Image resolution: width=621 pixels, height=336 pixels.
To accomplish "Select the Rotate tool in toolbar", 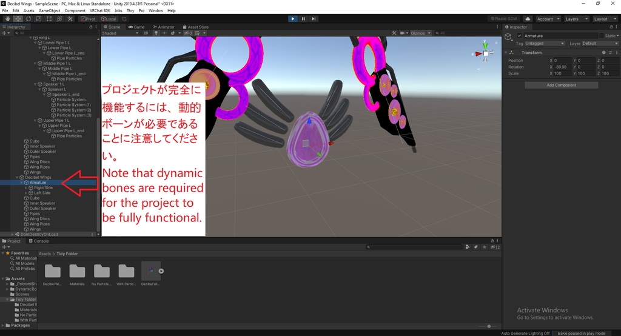I will click(x=28, y=19).
